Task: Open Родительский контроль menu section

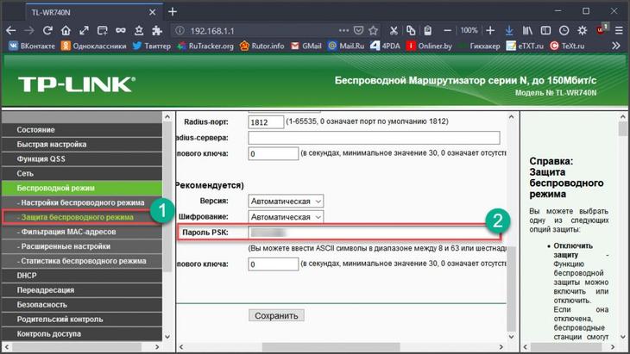Action: pos(82,320)
